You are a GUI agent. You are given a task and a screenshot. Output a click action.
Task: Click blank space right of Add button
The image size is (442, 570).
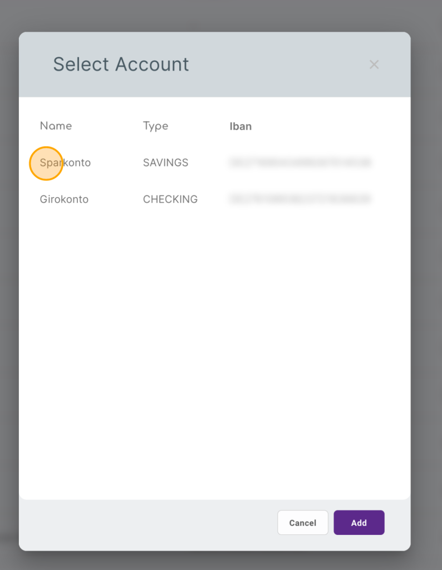click(x=397, y=523)
